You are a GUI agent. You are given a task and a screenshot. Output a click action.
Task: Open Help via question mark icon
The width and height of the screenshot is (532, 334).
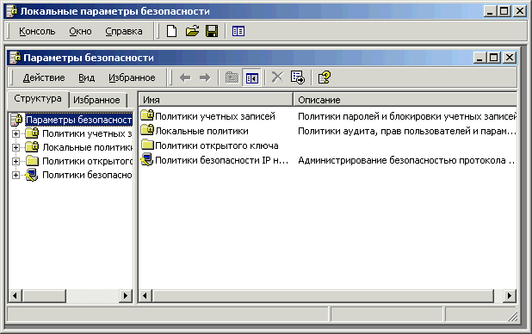(324, 77)
